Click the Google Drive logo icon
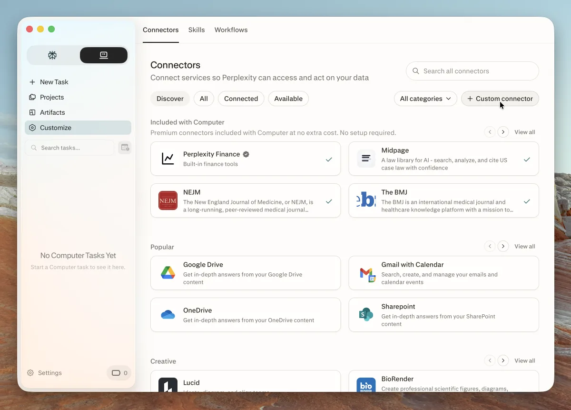The image size is (571, 410). coord(168,273)
